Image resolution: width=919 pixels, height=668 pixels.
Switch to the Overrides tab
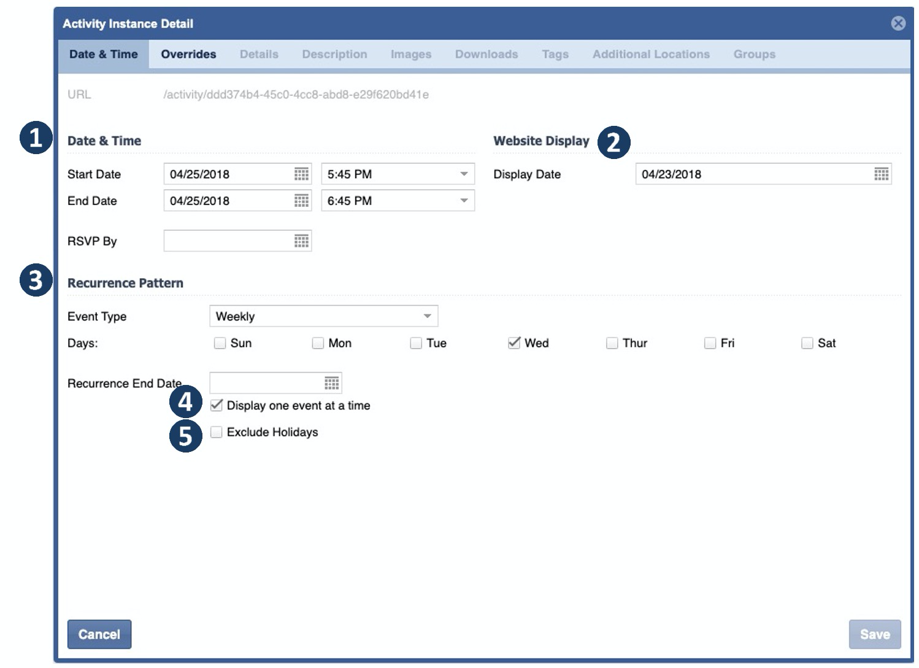tap(188, 54)
